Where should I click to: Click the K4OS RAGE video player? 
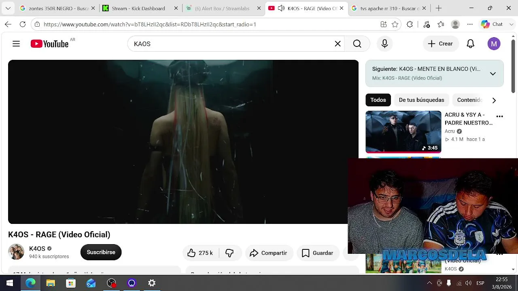[x=183, y=142]
